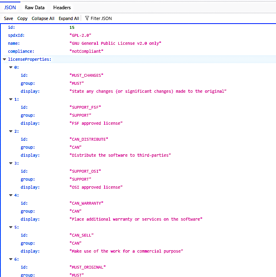Screen dimensions: 276x277
Task: Collapse the licenseProperties node
Action: tap(4, 59)
